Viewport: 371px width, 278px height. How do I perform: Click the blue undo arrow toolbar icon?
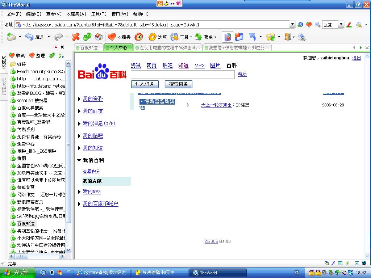click(x=253, y=37)
